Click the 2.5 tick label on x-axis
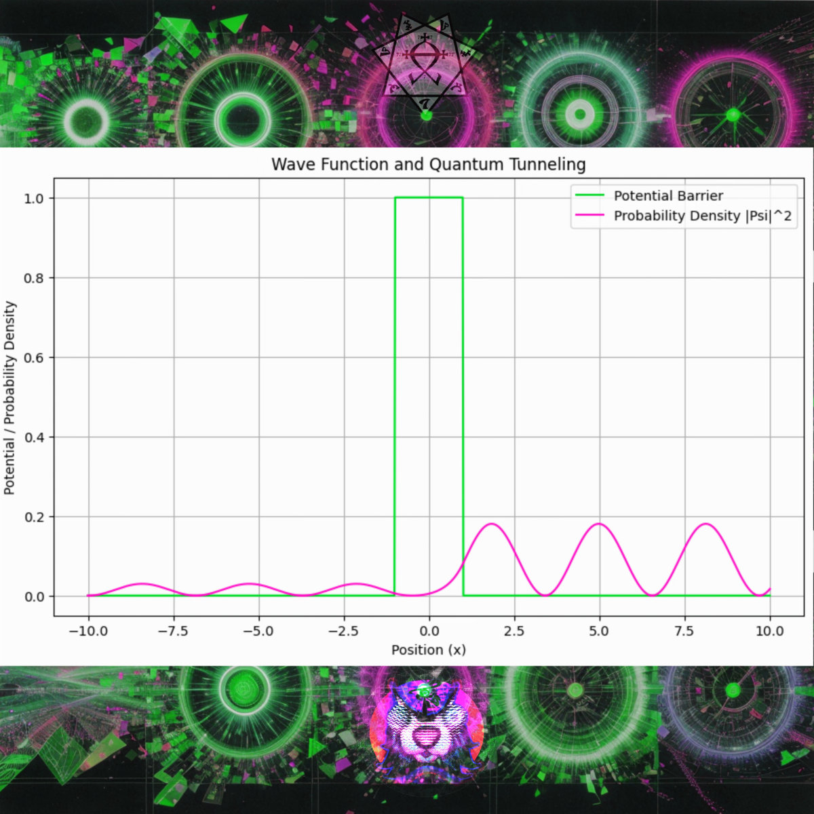The image size is (814, 814). (514, 632)
